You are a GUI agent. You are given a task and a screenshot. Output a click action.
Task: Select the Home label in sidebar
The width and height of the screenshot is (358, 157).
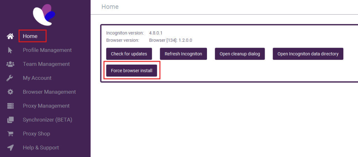click(x=30, y=36)
